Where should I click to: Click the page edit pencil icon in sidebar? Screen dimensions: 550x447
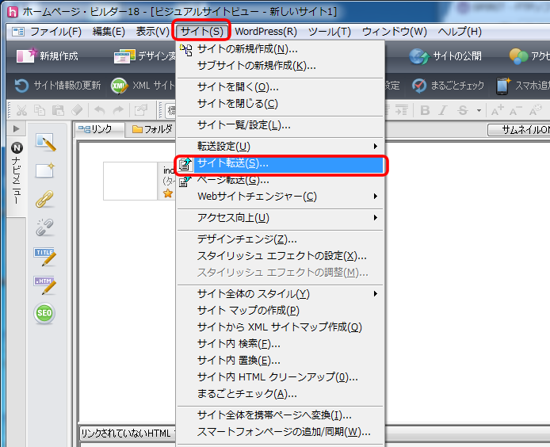(45, 142)
